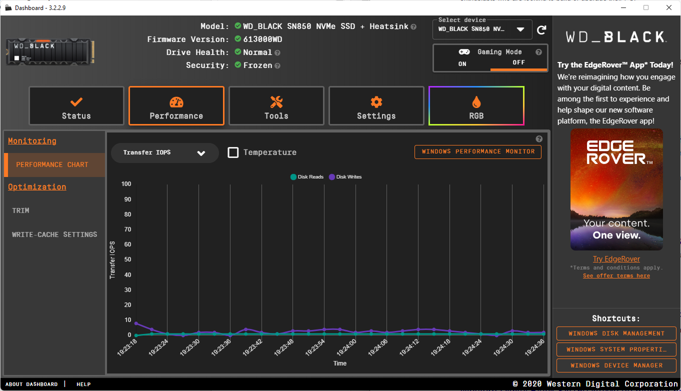Minimize the Dashboard window

point(623,7)
